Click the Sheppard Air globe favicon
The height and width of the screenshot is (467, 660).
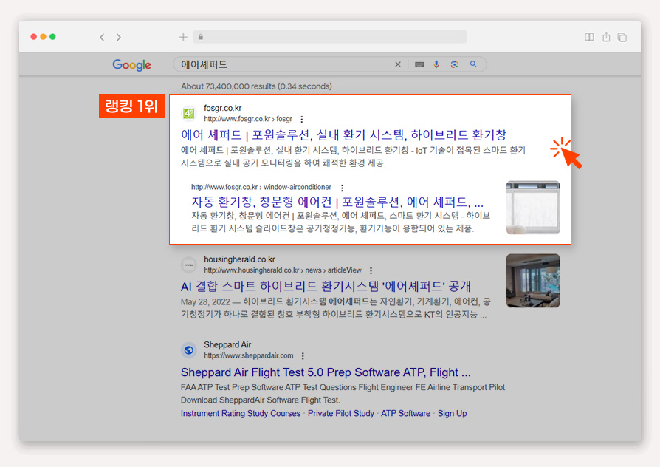click(x=188, y=350)
